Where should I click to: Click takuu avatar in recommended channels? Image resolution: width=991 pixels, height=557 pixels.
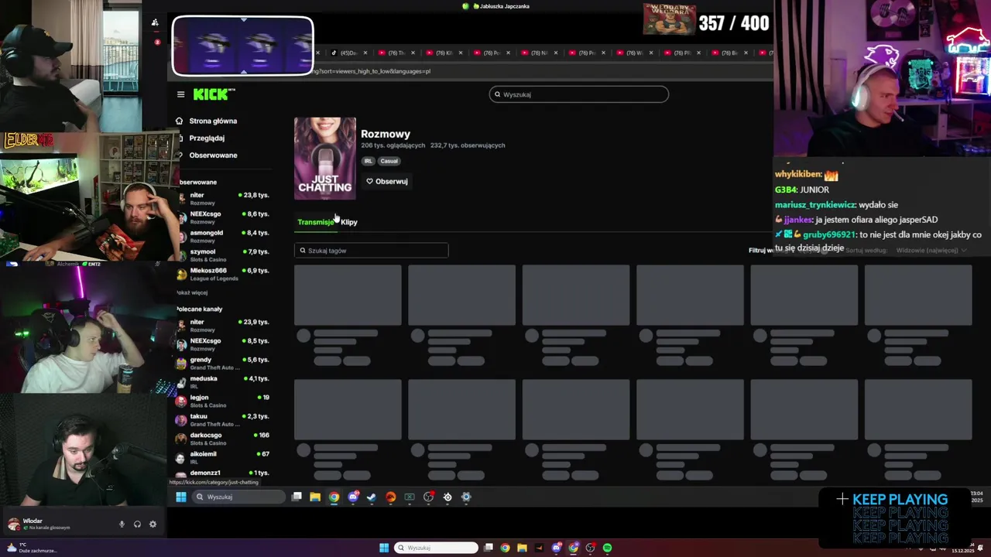(181, 419)
